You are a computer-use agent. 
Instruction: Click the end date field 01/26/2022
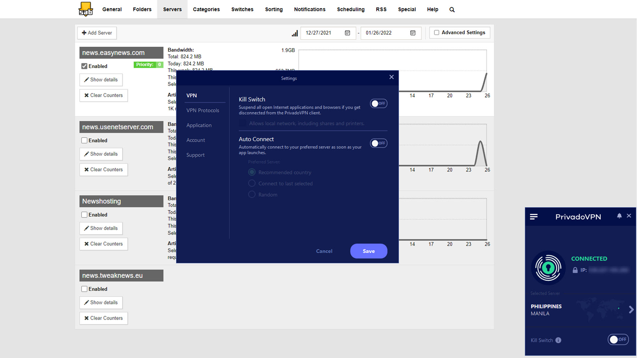tap(391, 33)
